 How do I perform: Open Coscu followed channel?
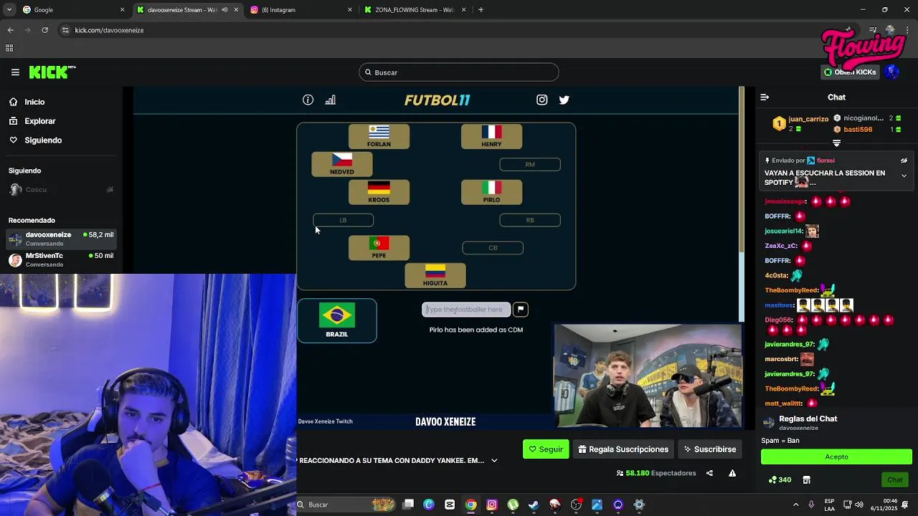point(61,190)
